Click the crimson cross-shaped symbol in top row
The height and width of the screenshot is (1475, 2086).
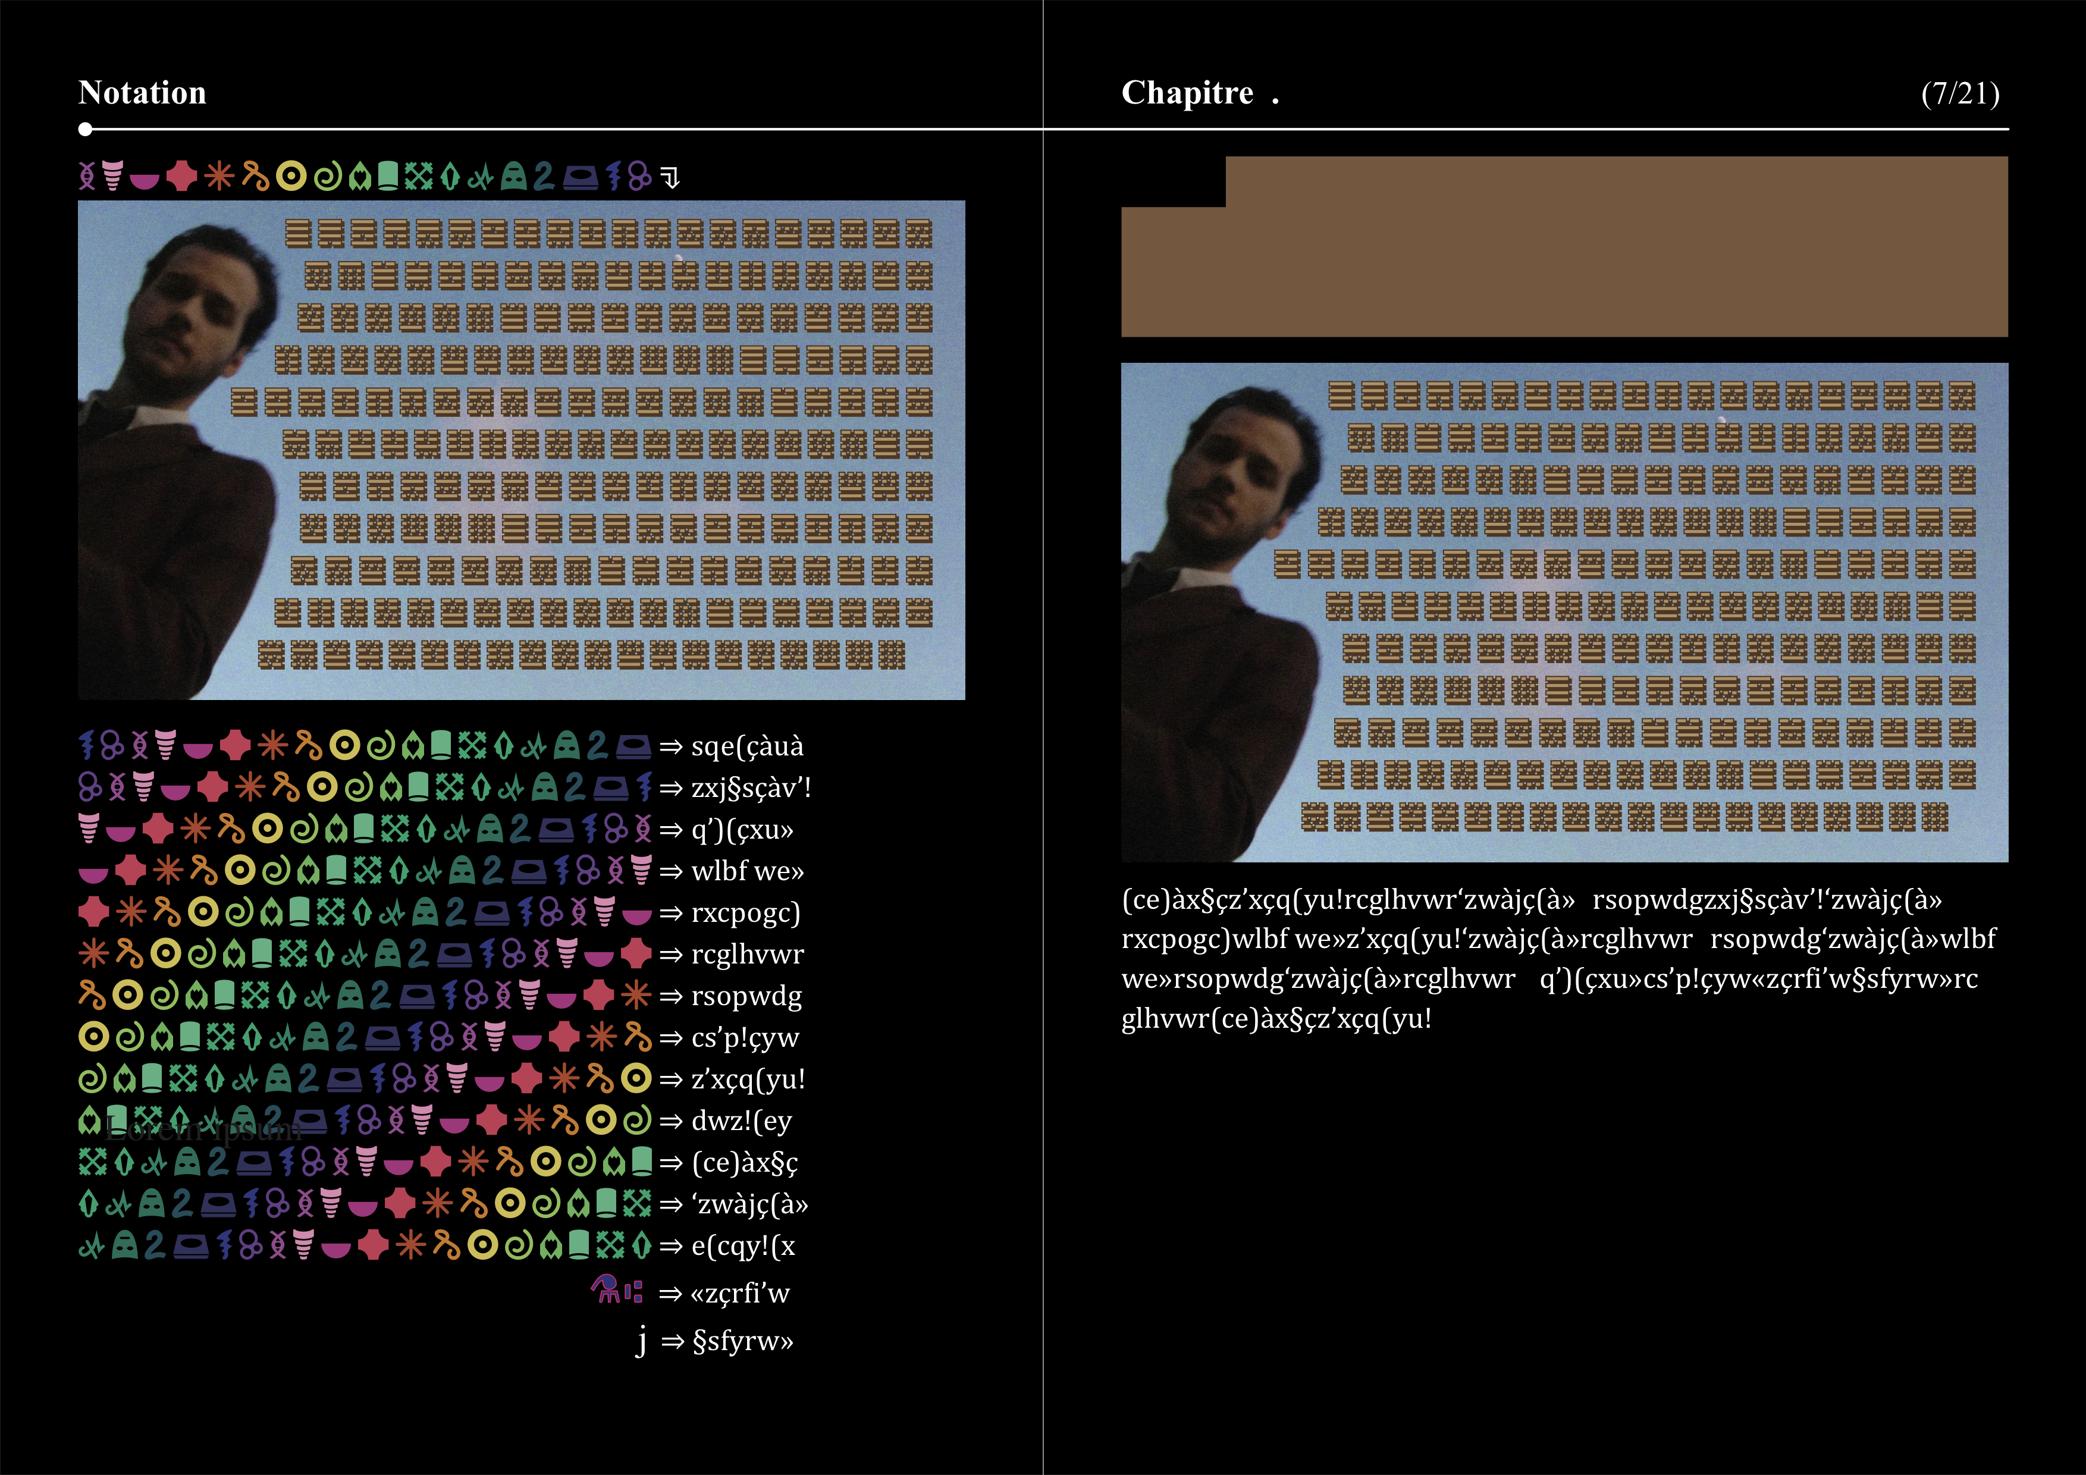(181, 176)
